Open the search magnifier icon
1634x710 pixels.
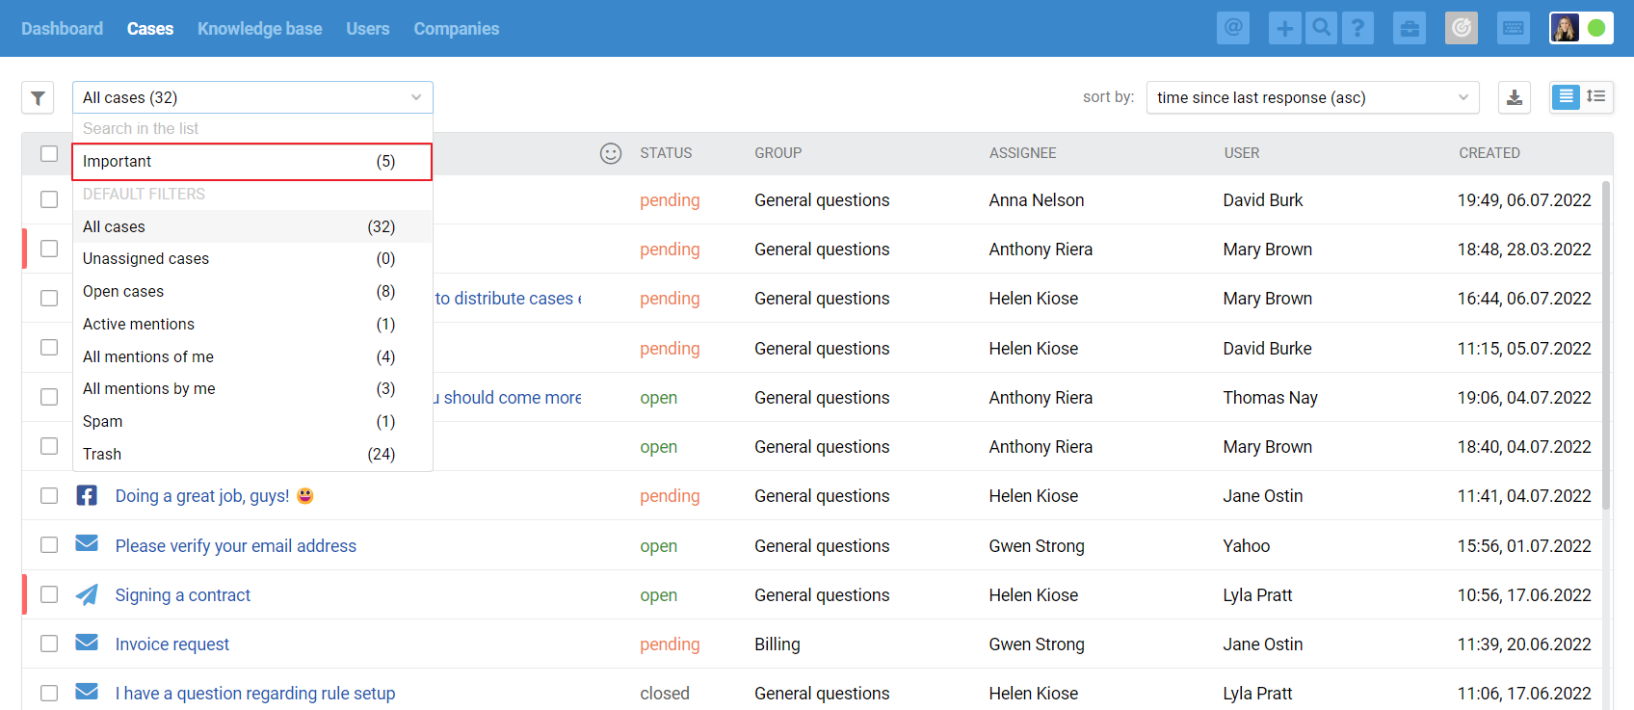tap(1322, 28)
